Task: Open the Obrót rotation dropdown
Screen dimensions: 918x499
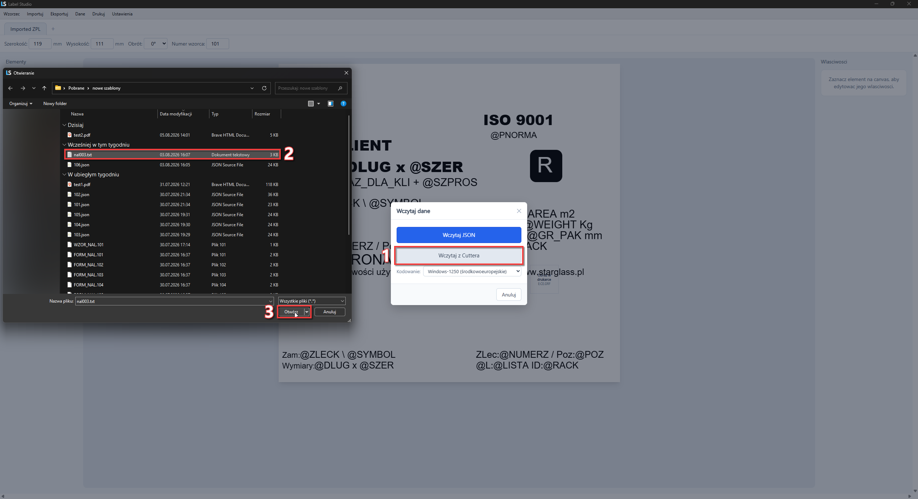Action: tap(156, 44)
